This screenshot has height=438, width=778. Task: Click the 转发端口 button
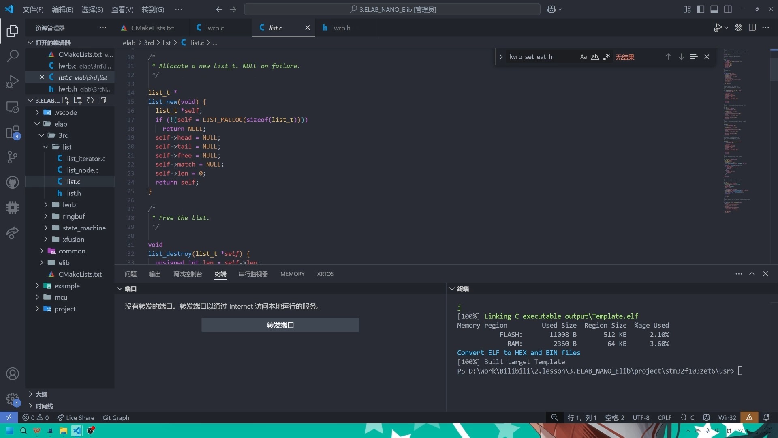[280, 325]
